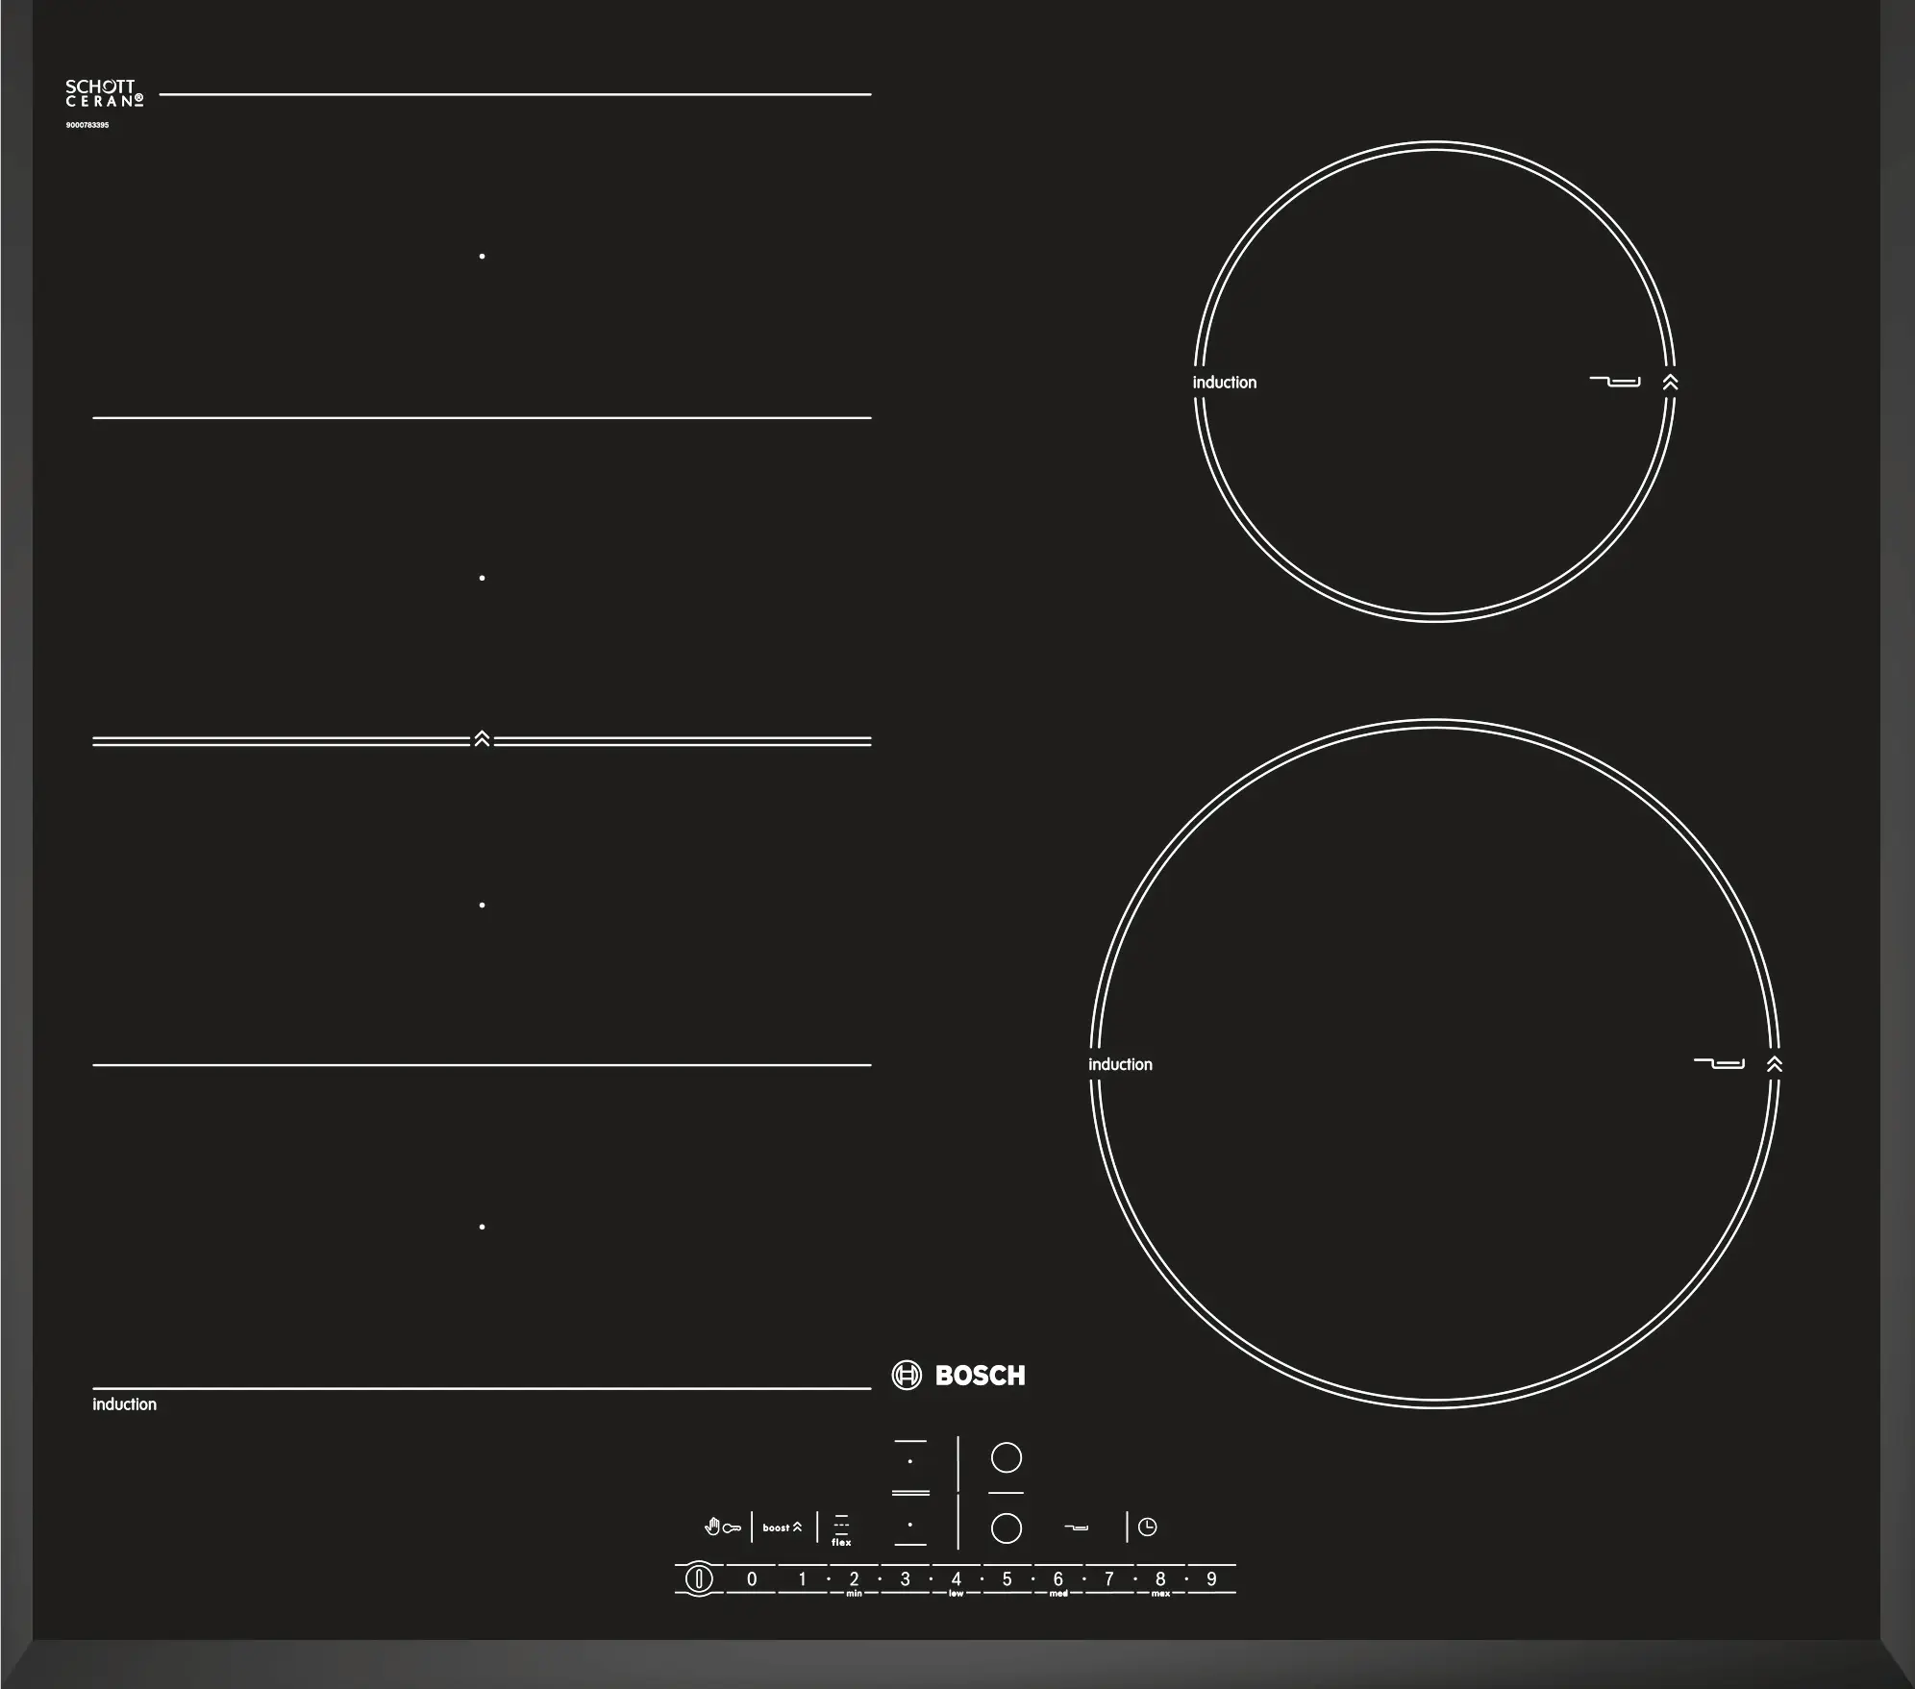
Task: Tap boost chevron on large induction ring
Action: click(1775, 1063)
